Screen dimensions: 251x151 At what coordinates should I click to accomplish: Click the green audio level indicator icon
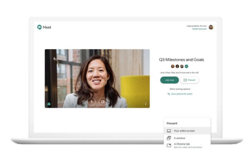[x=49, y=104]
